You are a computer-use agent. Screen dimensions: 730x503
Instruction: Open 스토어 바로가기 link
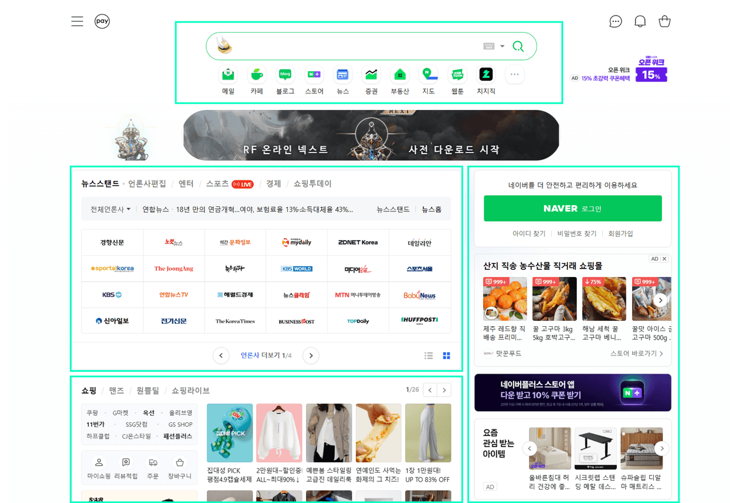(x=637, y=353)
